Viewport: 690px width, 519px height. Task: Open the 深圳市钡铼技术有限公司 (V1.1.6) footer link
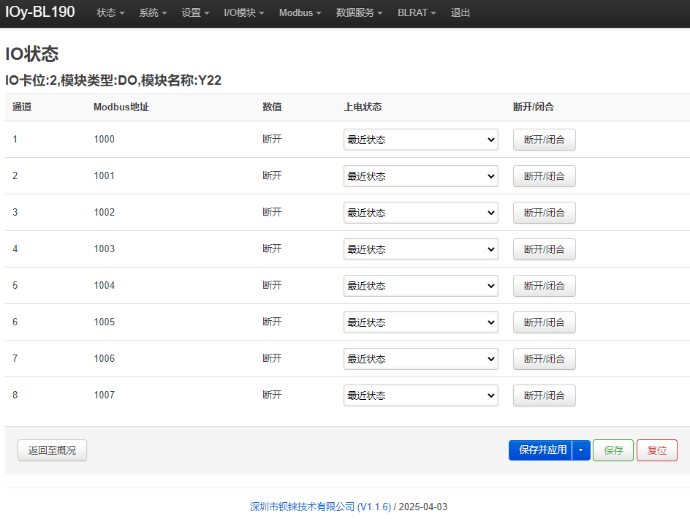click(320, 507)
